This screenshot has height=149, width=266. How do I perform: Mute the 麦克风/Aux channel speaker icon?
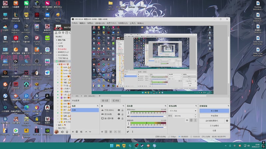click(x=128, y=117)
